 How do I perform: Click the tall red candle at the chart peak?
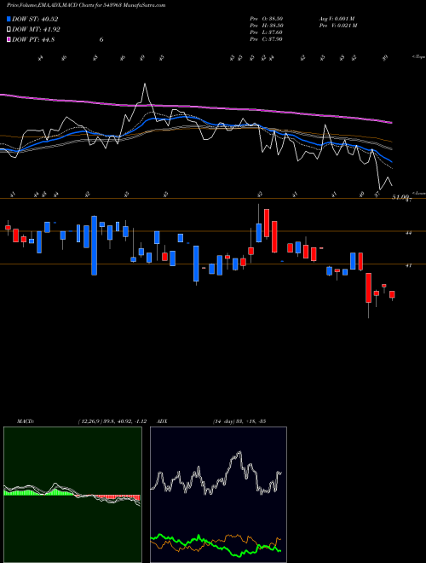(x=267, y=223)
